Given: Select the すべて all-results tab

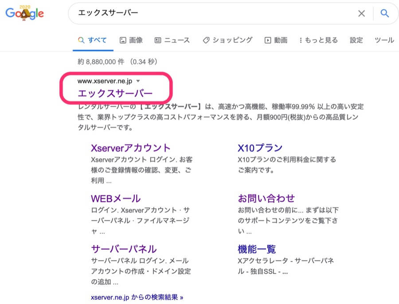Looking at the screenshot, I should [92, 40].
